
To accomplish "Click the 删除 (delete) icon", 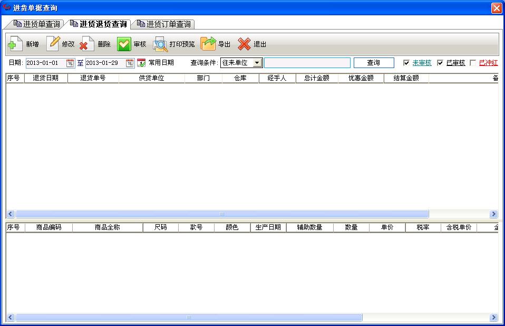I will coord(86,44).
